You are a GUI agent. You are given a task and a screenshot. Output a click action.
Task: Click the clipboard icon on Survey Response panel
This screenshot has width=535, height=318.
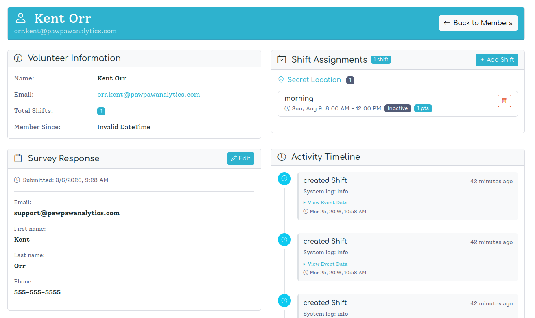(x=17, y=158)
